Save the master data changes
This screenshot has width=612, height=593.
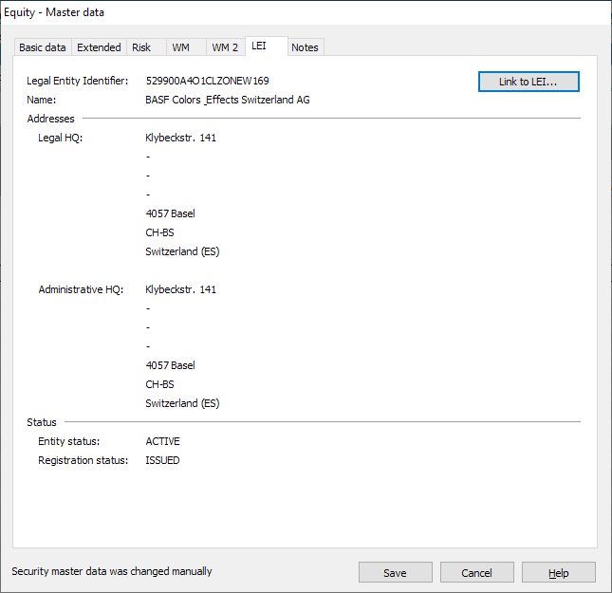(395, 572)
